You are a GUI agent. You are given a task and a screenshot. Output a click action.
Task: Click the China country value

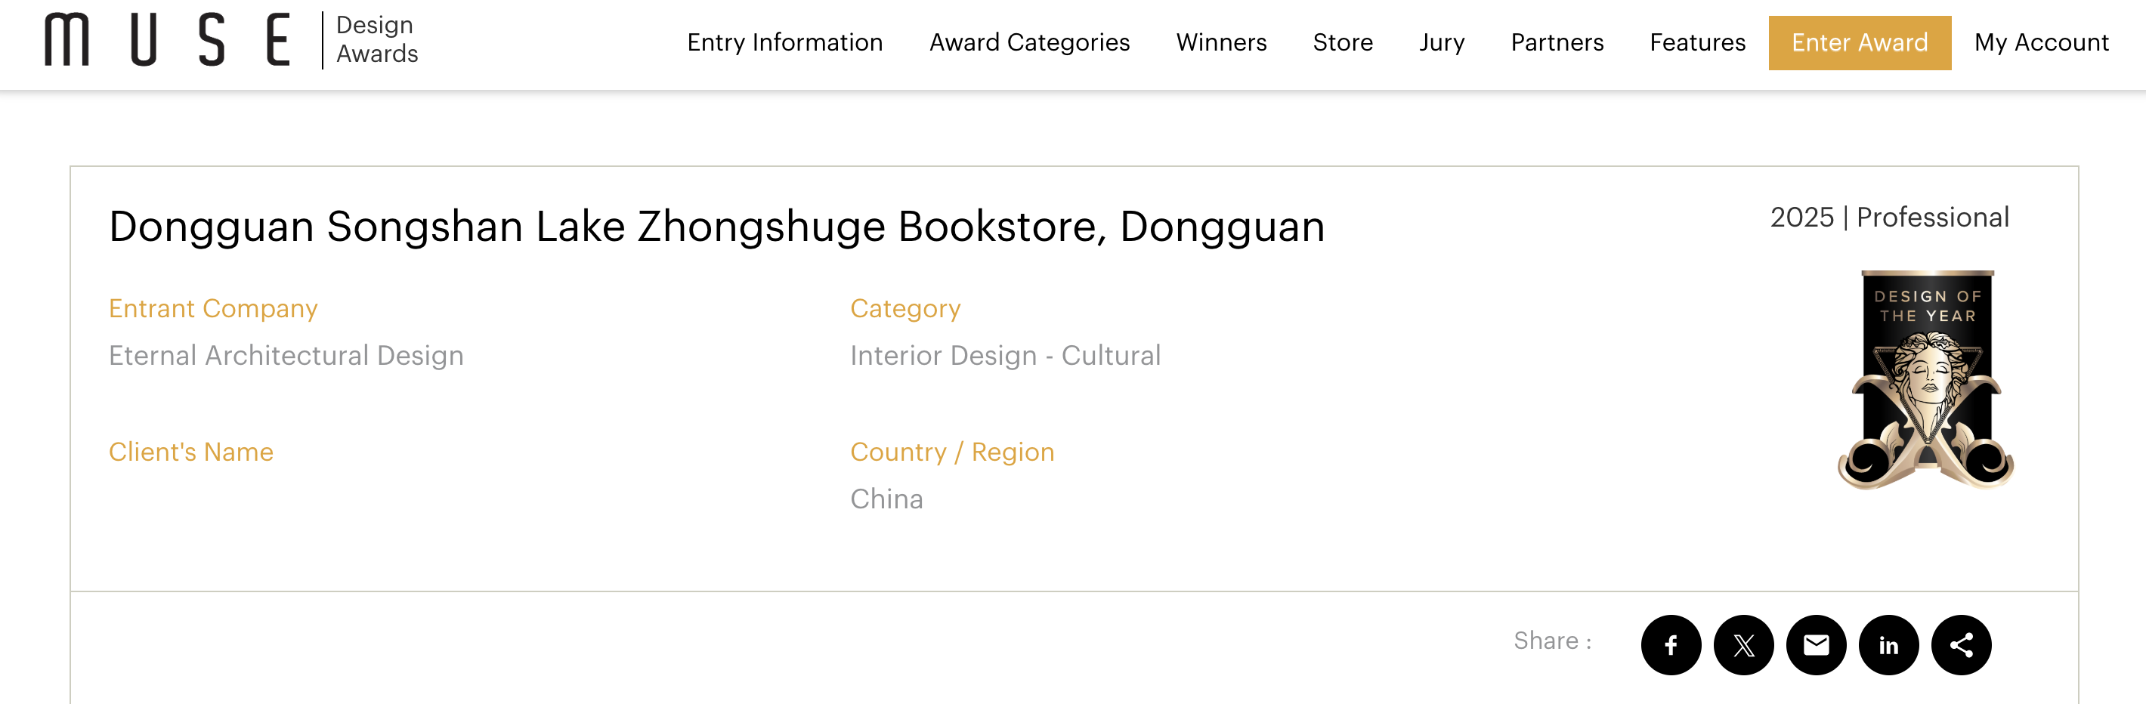pos(886,499)
